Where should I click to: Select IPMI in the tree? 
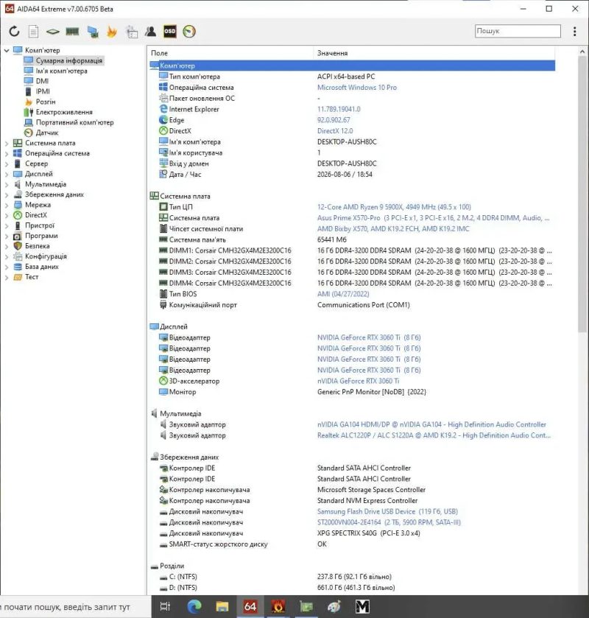point(43,91)
